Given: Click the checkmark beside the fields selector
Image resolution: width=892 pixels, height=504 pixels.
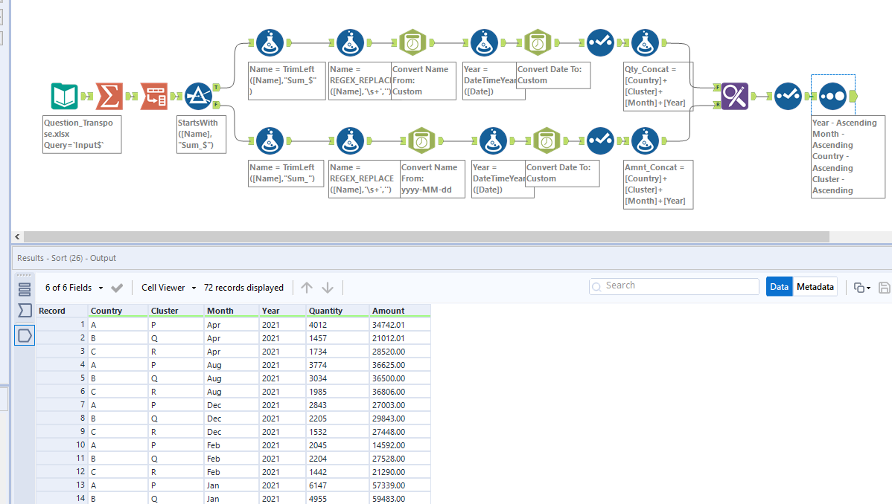Looking at the screenshot, I should pyautogui.click(x=117, y=288).
